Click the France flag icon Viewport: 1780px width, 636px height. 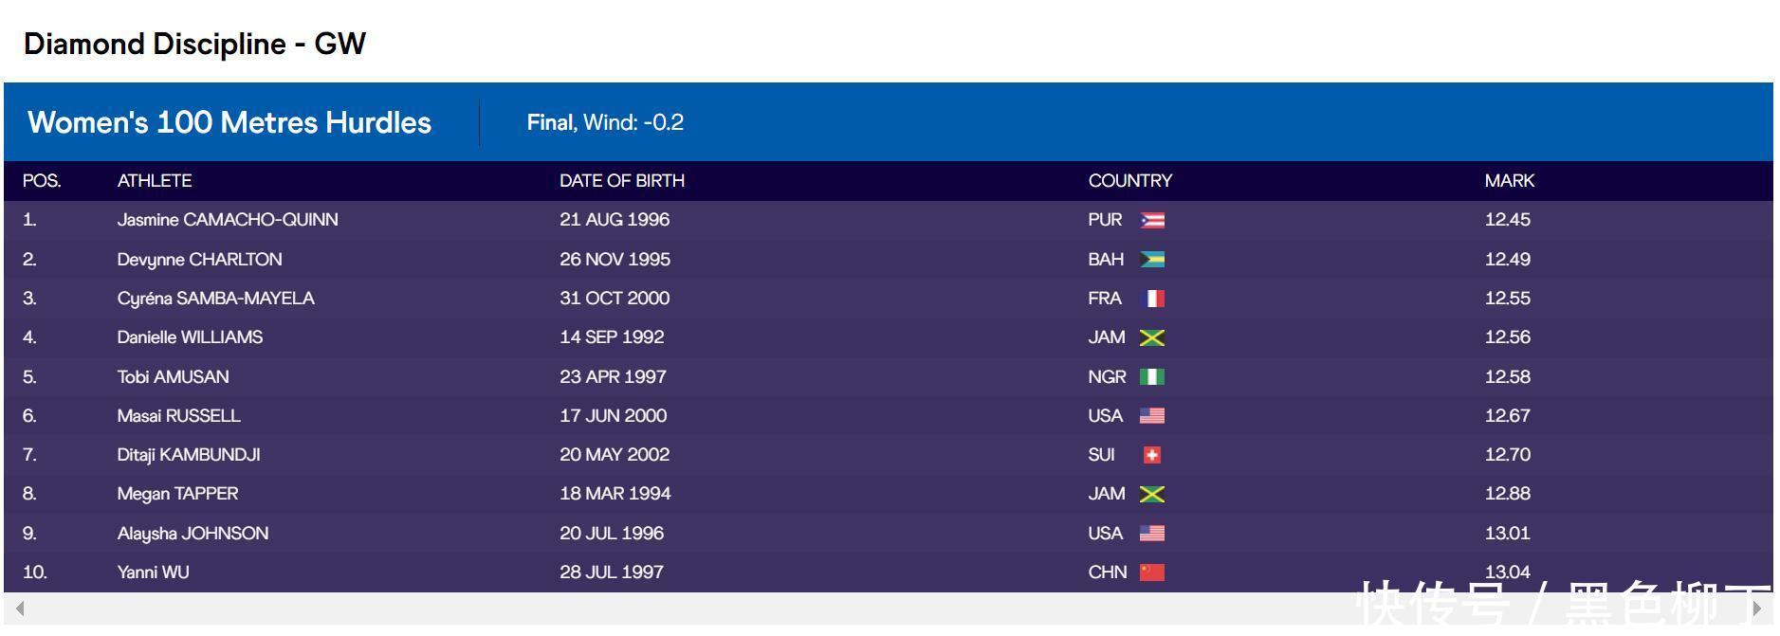tap(1151, 299)
